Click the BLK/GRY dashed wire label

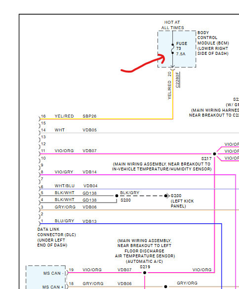click(130, 193)
